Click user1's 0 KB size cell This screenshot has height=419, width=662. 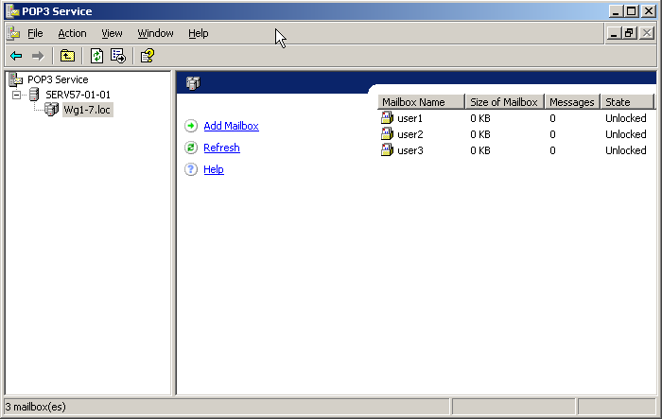click(x=480, y=118)
